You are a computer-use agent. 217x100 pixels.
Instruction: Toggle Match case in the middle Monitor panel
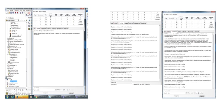tap(133, 85)
